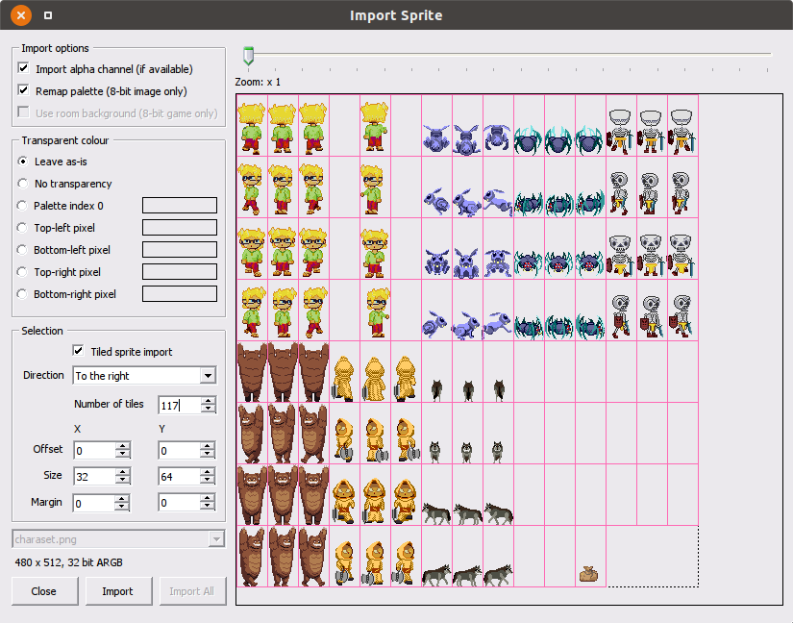Screen dimensions: 793x623
Task: Uncheck Remap palette (8-bit image only)
Action: point(23,90)
